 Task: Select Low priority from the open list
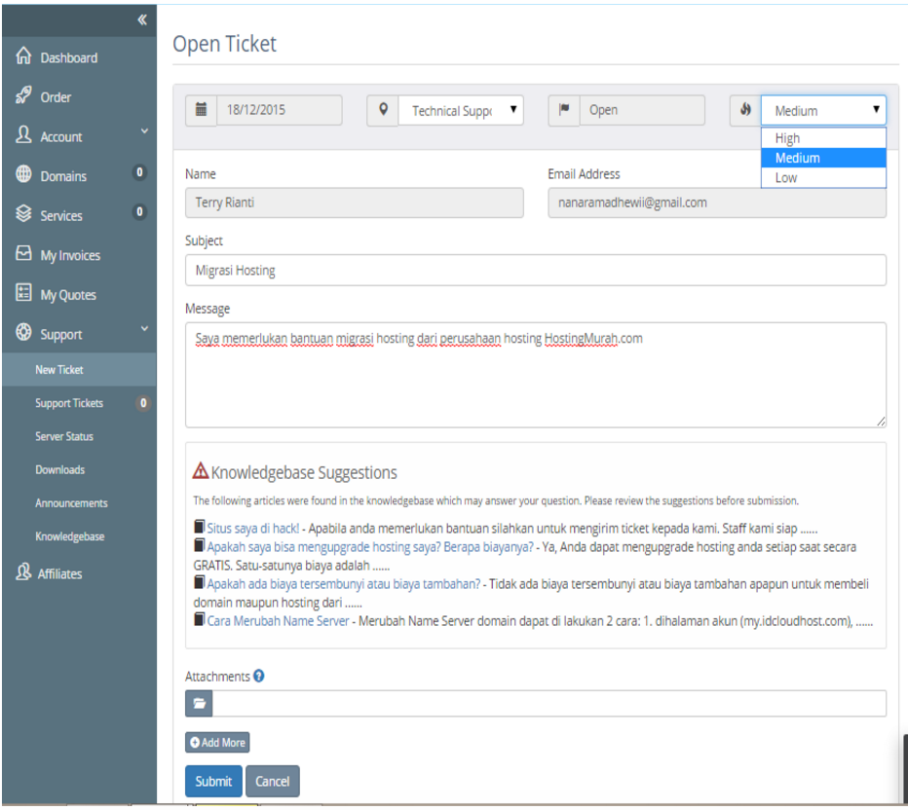(821, 177)
